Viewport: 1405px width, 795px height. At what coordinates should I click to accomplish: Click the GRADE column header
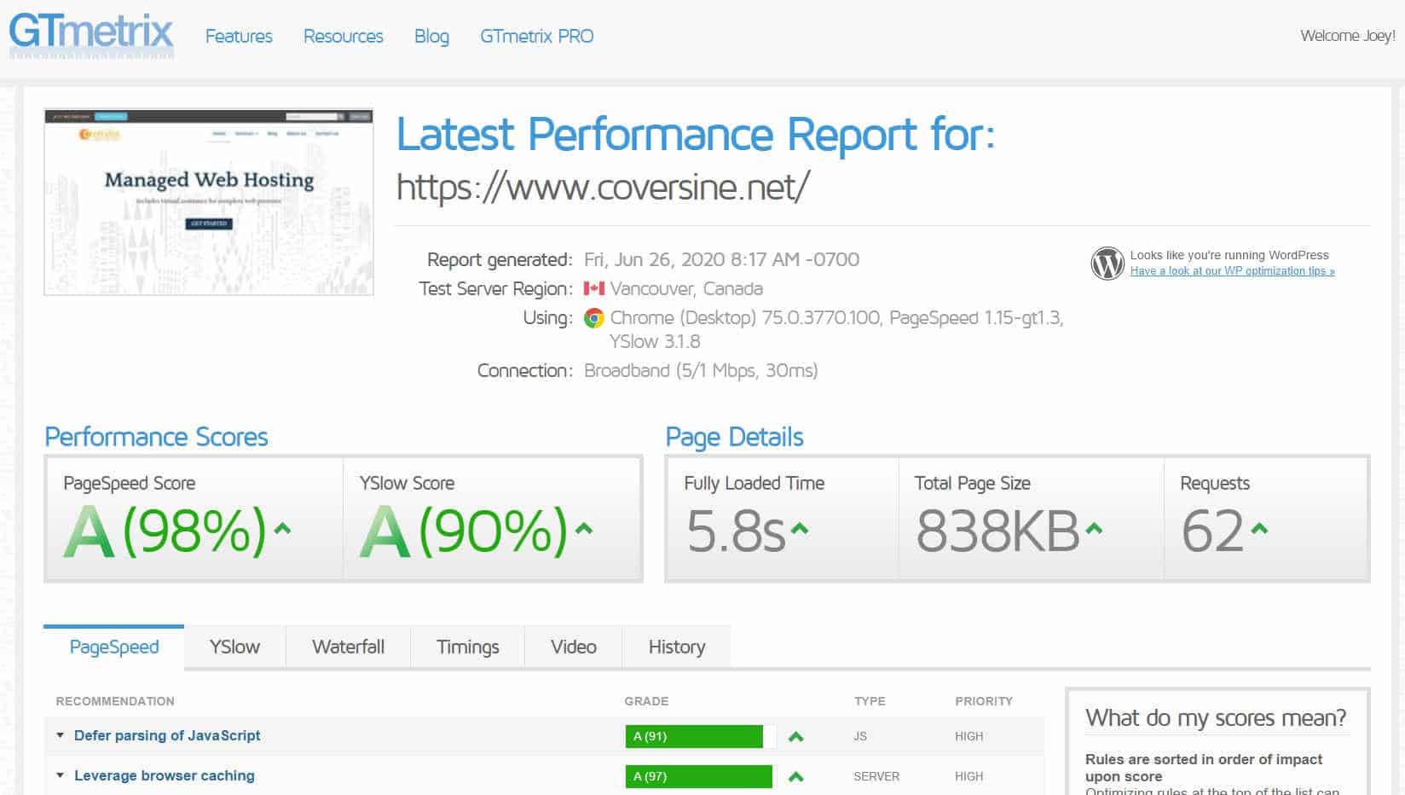[646, 701]
